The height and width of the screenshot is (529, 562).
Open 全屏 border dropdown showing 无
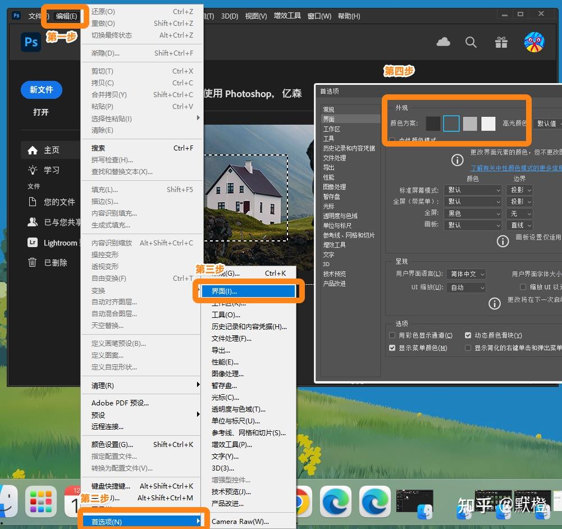(519, 213)
